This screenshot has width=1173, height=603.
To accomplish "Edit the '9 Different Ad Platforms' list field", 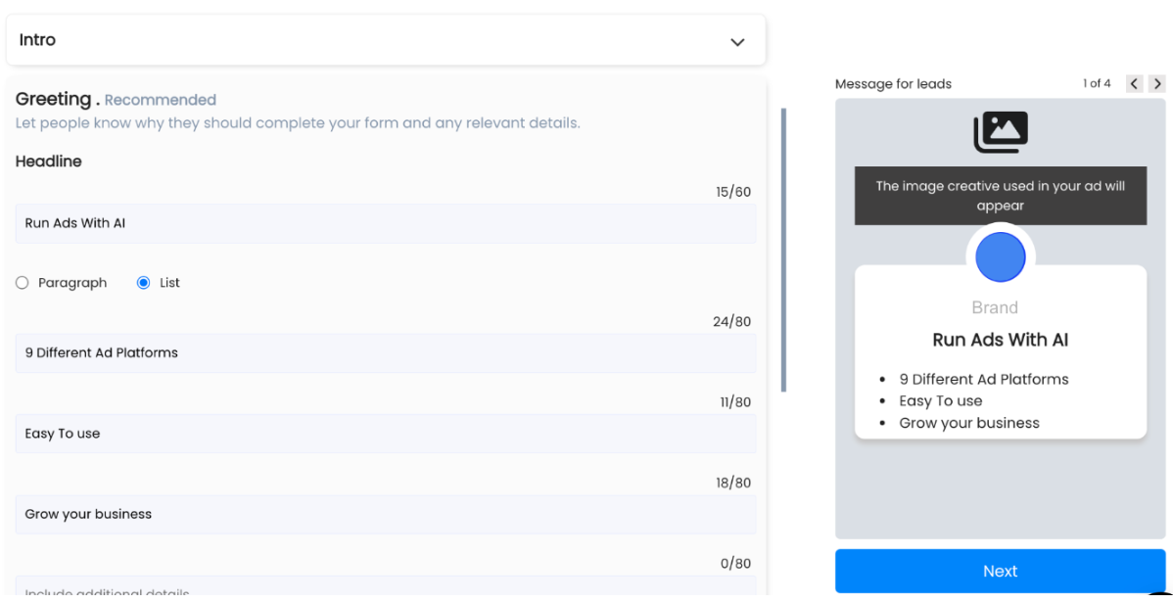I will click(385, 353).
